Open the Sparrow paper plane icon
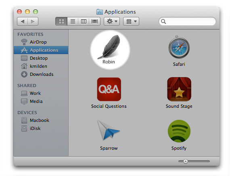The image size is (230, 176). tap(109, 130)
